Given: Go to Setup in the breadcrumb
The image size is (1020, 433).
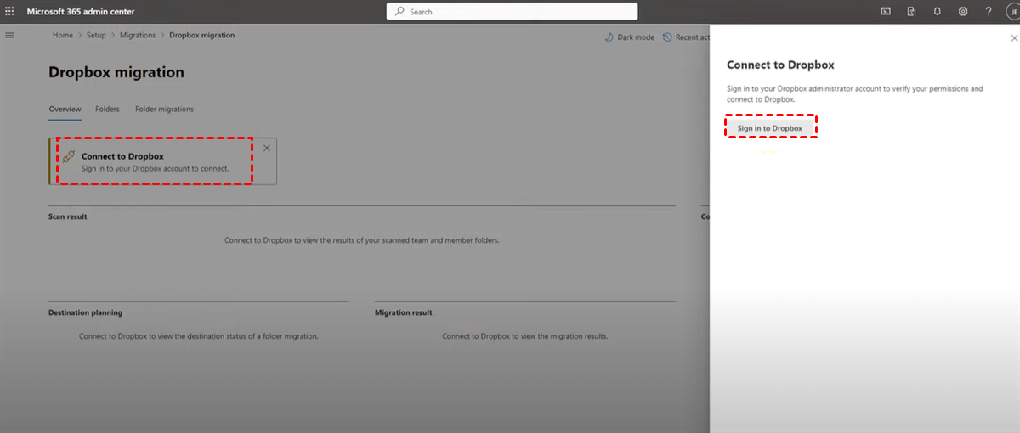Looking at the screenshot, I should 96,35.
